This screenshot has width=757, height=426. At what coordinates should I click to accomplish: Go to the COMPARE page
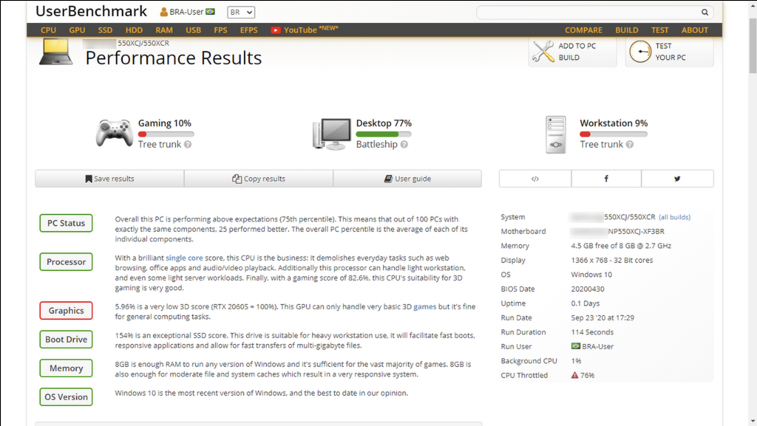tap(583, 30)
